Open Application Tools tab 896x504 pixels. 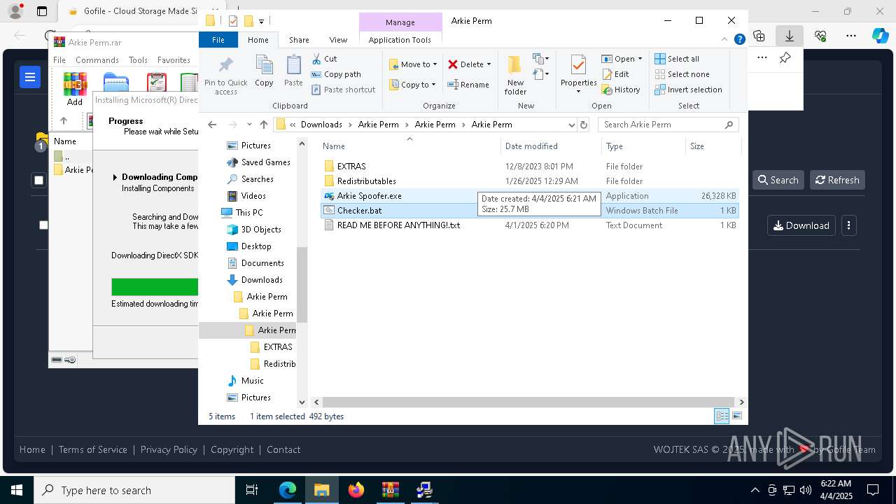click(x=400, y=40)
